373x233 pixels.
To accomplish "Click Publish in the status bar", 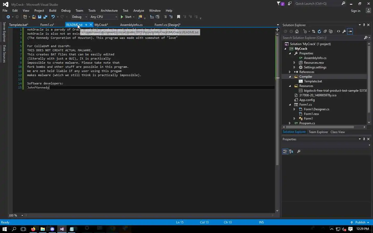I will [x=360, y=222].
